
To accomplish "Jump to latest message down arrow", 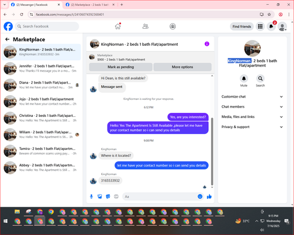I will pyautogui.click(x=212, y=187).
